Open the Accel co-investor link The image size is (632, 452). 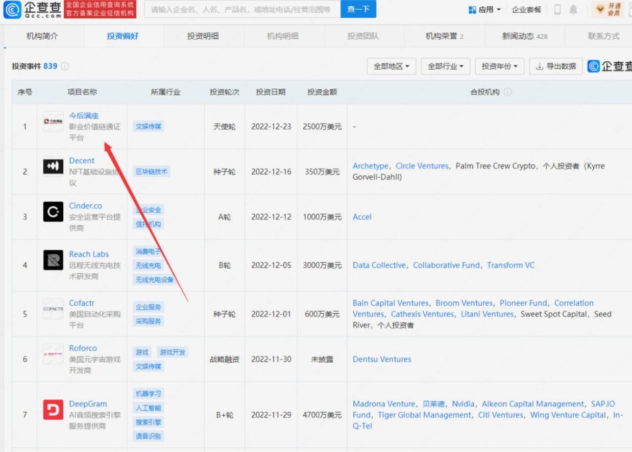click(x=362, y=217)
